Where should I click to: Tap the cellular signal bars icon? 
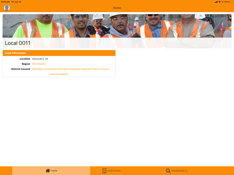click(216, 2)
